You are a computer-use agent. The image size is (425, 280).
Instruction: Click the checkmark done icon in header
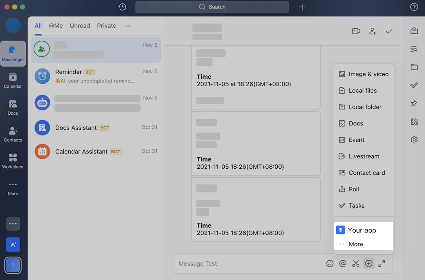389,31
